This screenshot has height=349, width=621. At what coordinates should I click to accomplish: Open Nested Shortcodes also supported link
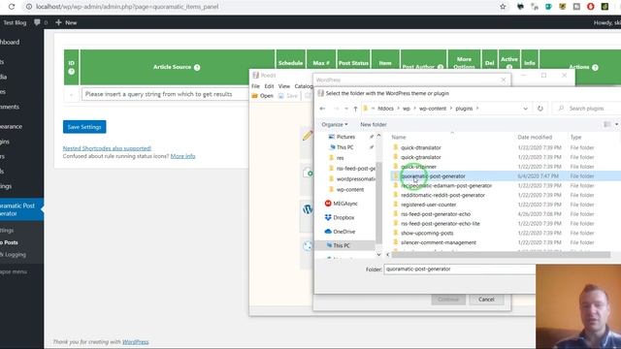coord(107,148)
